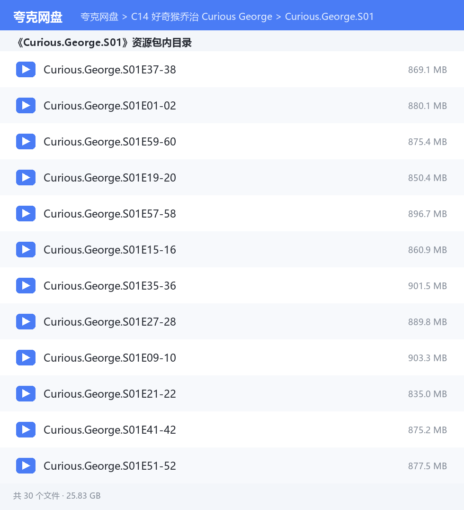The width and height of the screenshot is (464, 510).
Task: Select file name Curious.George.S01E19-20
Action: 110,178
